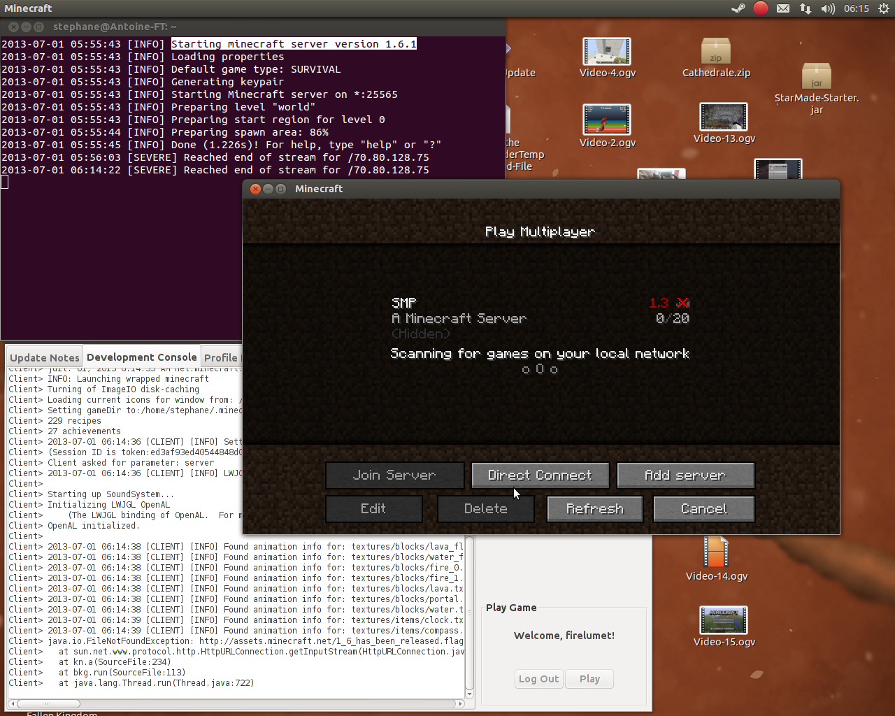Click the "Default game type: SURVIVAL" terminal line
The image size is (895, 716).
[171, 69]
